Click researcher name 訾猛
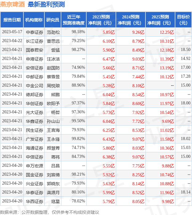Viewport: 192px width, 215px height. [55, 50]
